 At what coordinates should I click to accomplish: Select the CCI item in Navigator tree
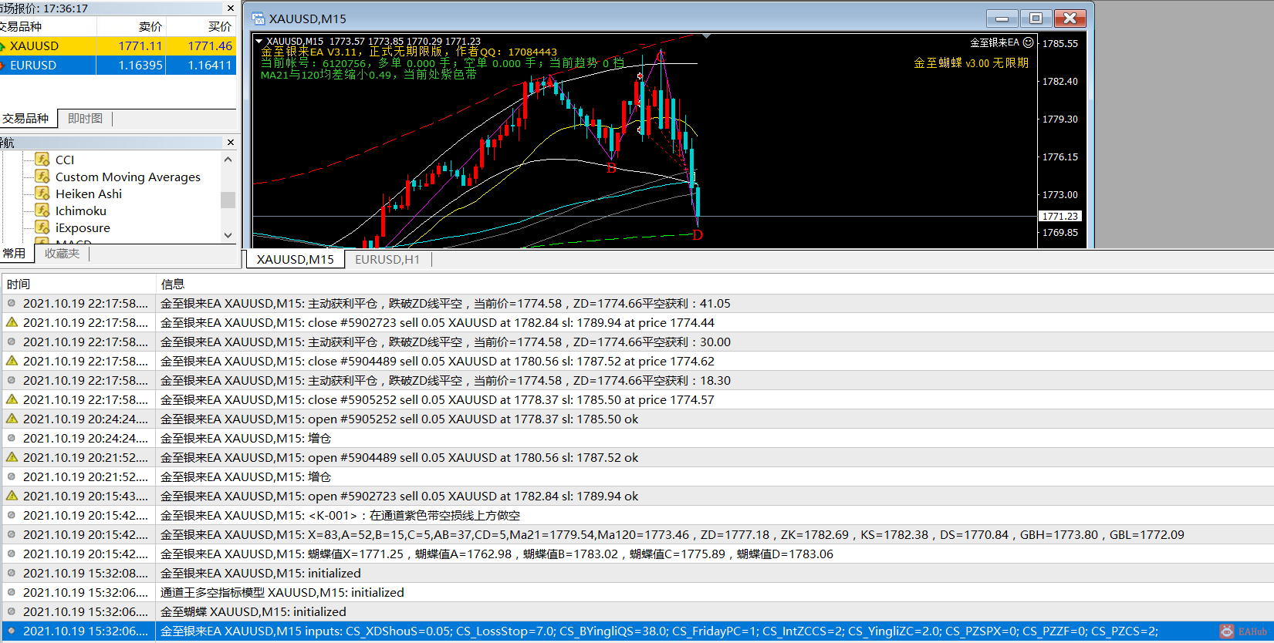(x=65, y=160)
